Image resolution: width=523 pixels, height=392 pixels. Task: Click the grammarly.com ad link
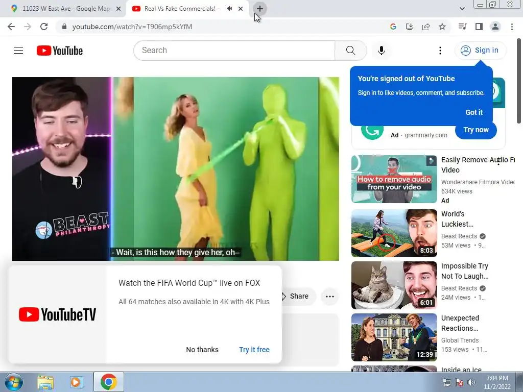[x=426, y=135]
